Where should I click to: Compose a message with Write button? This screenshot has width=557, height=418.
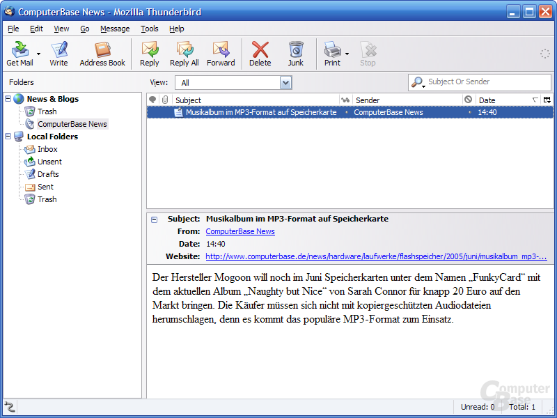point(58,54)
